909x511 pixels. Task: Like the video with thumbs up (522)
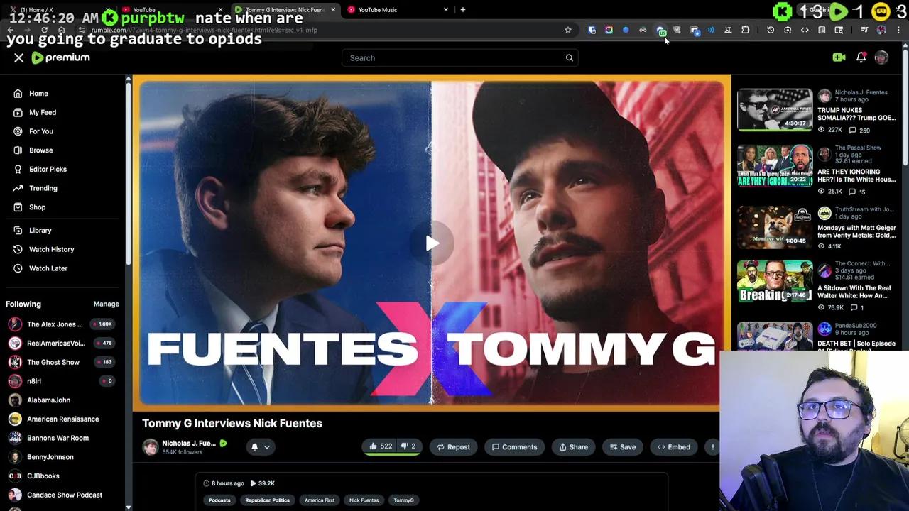click(381, 447)
